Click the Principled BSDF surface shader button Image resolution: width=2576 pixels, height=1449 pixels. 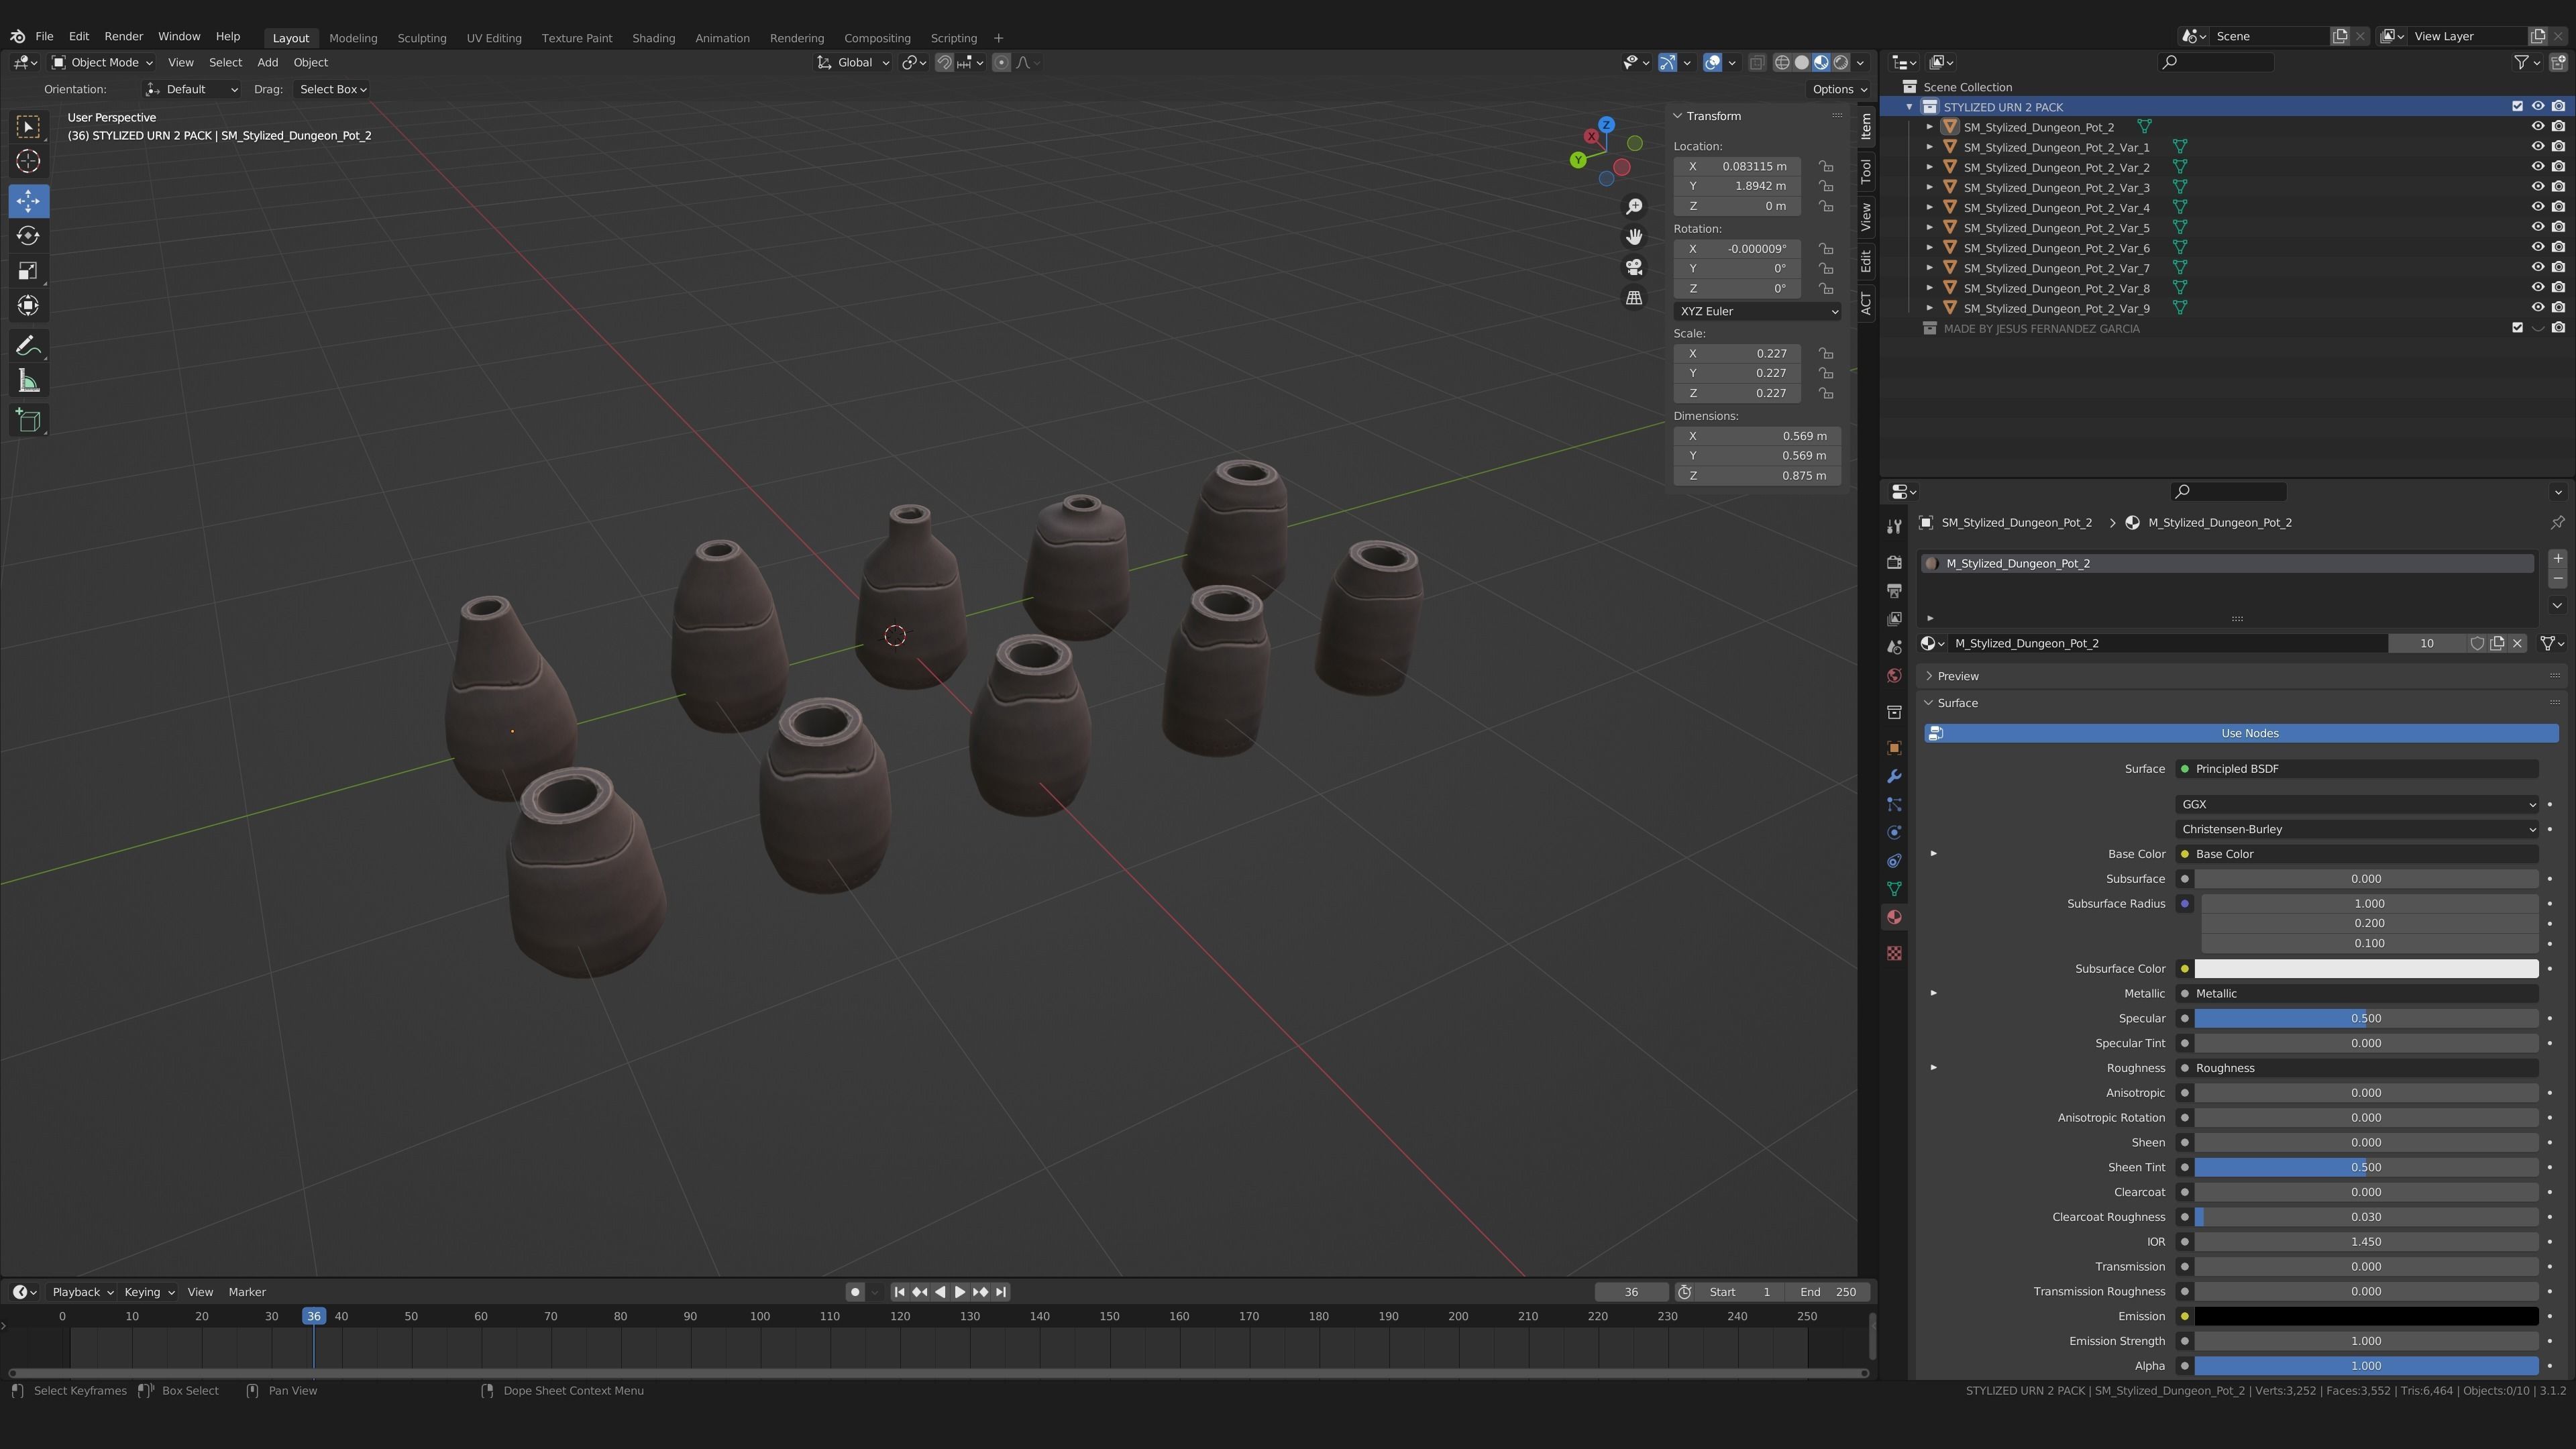tap(2357, 769)
